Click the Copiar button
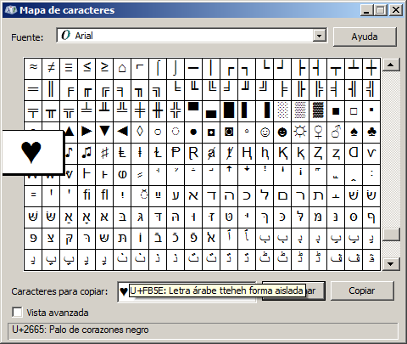Viewport: 407px width, 344px height. (362, 290)
